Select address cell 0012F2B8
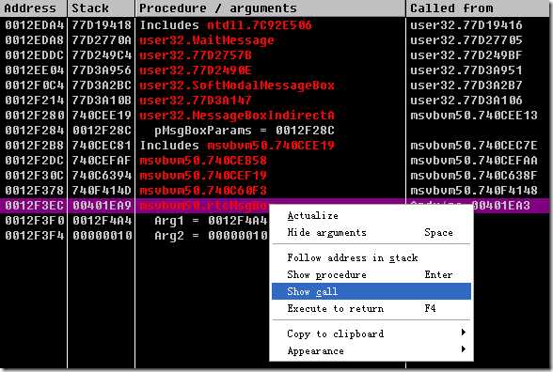Viewport: 553px width, 372px height. pyautogui.click(x=34, y=146)
